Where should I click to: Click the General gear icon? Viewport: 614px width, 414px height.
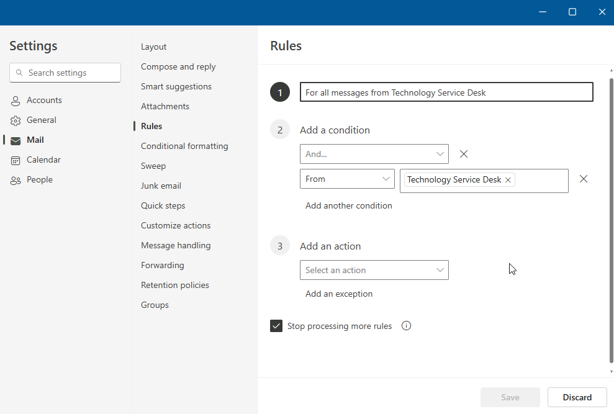(x=16, y=120)
